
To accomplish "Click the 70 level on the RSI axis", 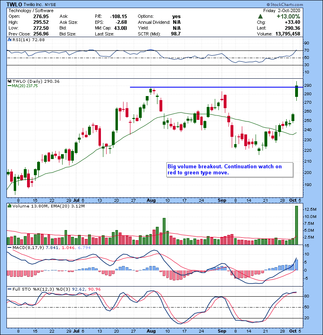I will pos(306,50).
